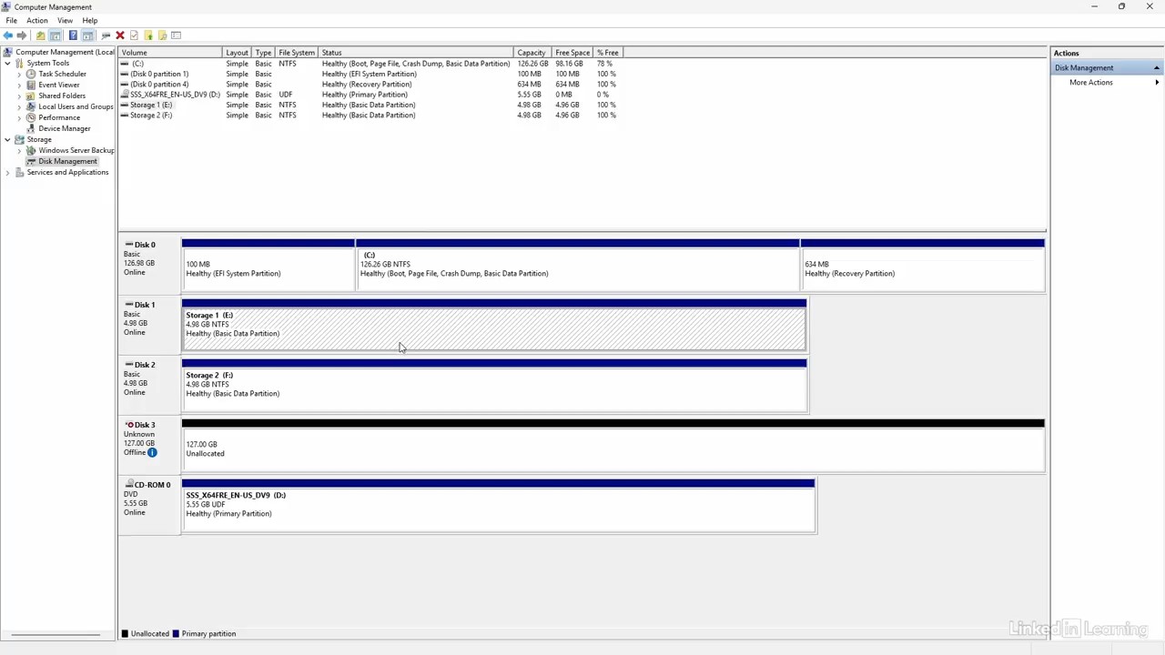
Task: Open the Action menu
Action: [37, 20]
